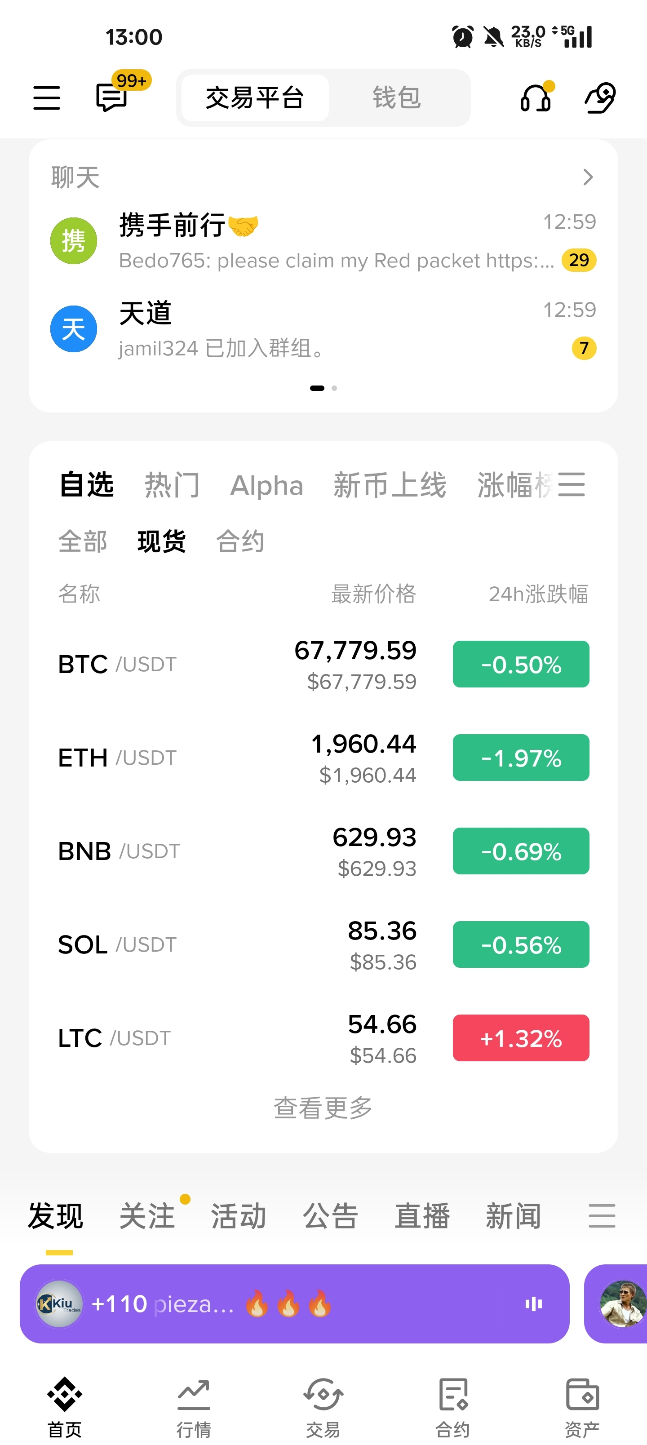Expand market category list menu icon

571,484
